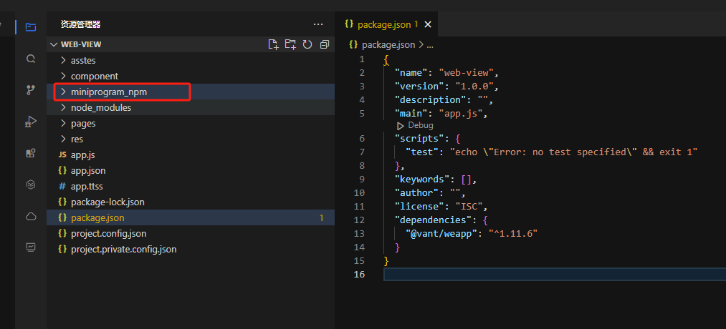The image size is (726, 329).
Task: Open the Extensions view
Action: coord(30,153)
